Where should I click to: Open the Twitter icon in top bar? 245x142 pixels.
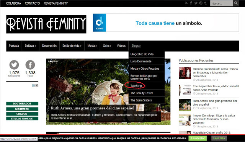coord(196,3)
